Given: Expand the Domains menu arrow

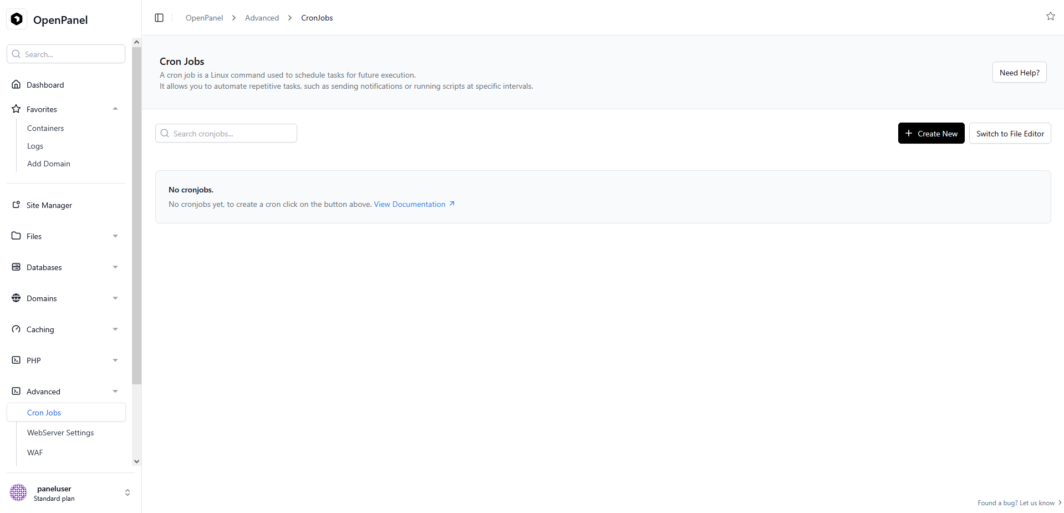Looking at the screenshot, I should pyautogui.click(x=115, y=298).
